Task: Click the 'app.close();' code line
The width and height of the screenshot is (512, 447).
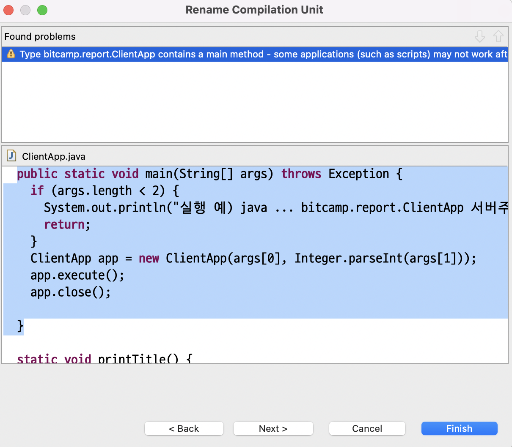Action: pyautogui.click(x=71, y=292)
